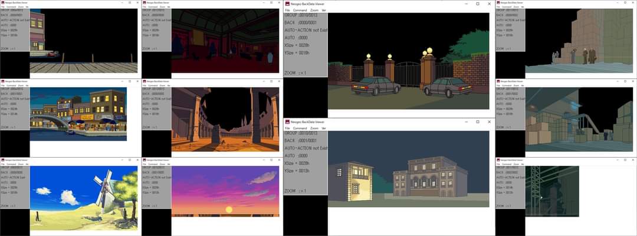Open Ver menu in the mansion building window

click(x=324, y=128)
